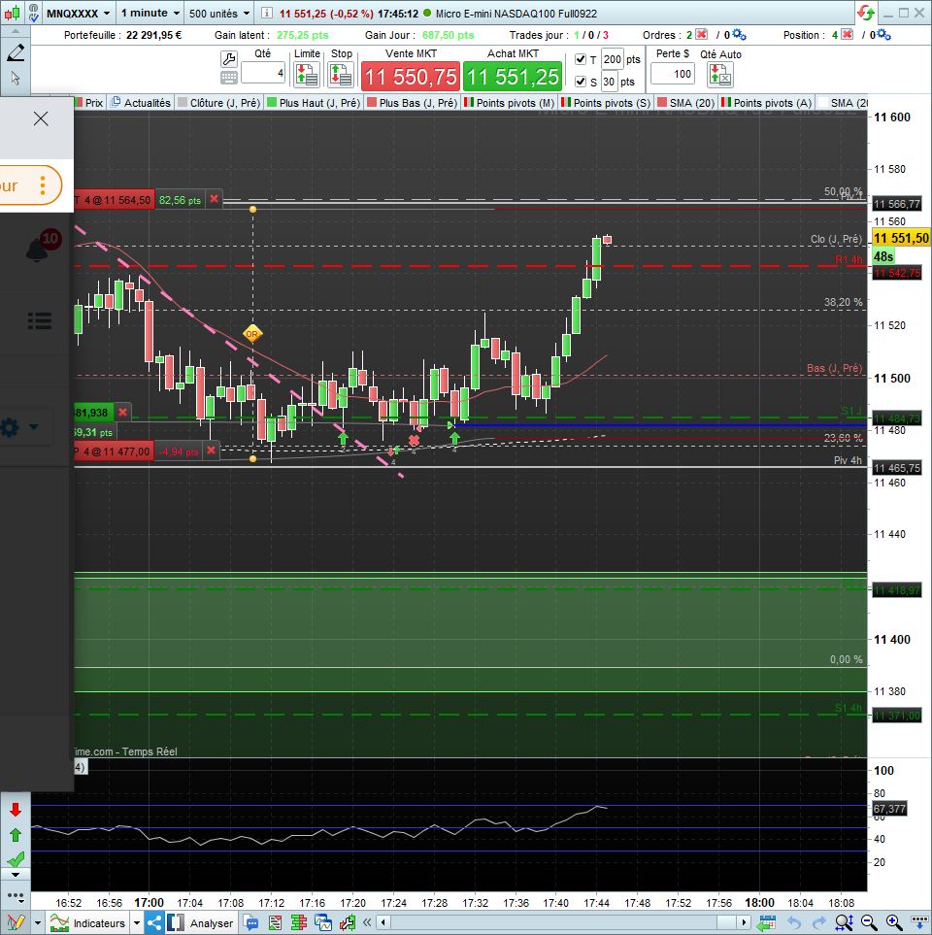Viewport: 932px width, 935px height.
Task: Open the MNQXXXX instrument dropdown
Action: pos(78,14)
